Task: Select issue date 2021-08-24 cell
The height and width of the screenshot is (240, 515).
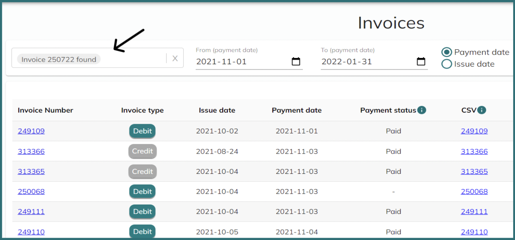Action: coord(217,151)
